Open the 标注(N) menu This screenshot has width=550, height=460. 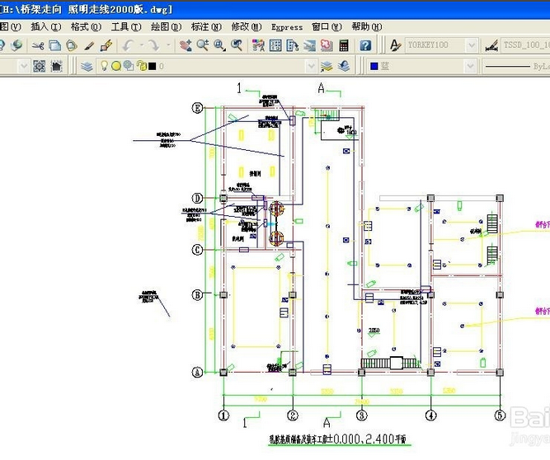(x=206, y=26)
